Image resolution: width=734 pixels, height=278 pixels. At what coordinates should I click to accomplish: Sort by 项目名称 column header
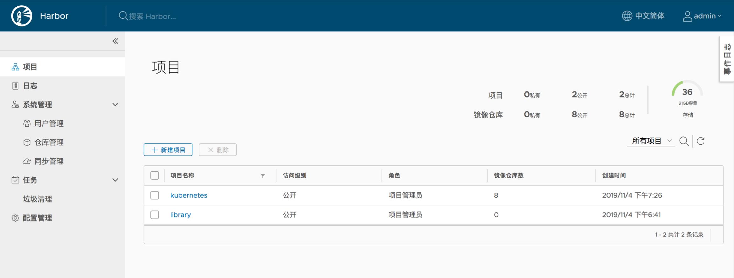click(182, 175)
